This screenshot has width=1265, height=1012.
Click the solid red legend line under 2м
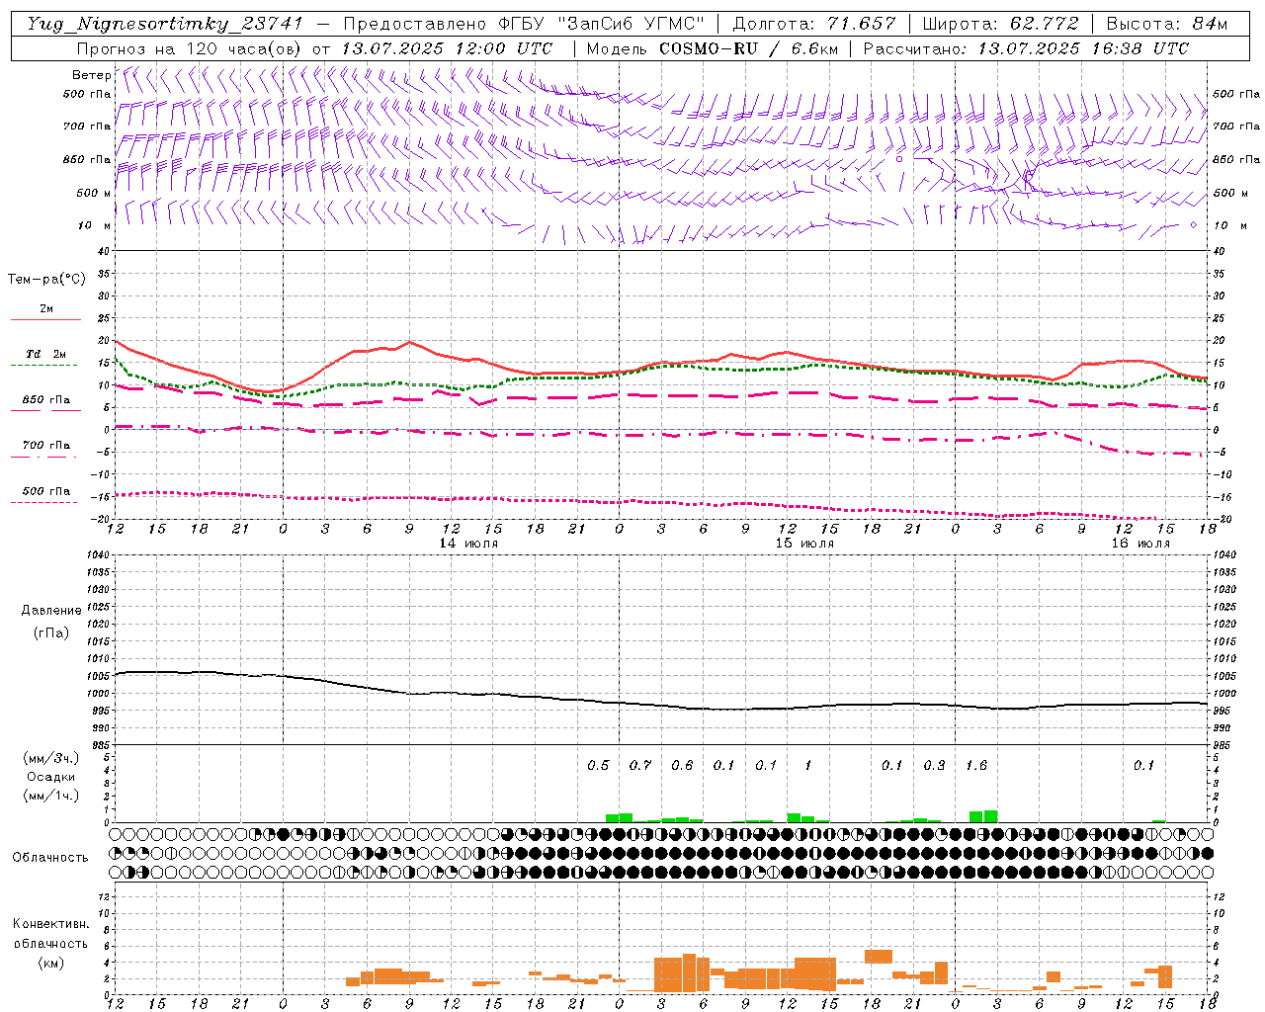(x=45, y=320)
